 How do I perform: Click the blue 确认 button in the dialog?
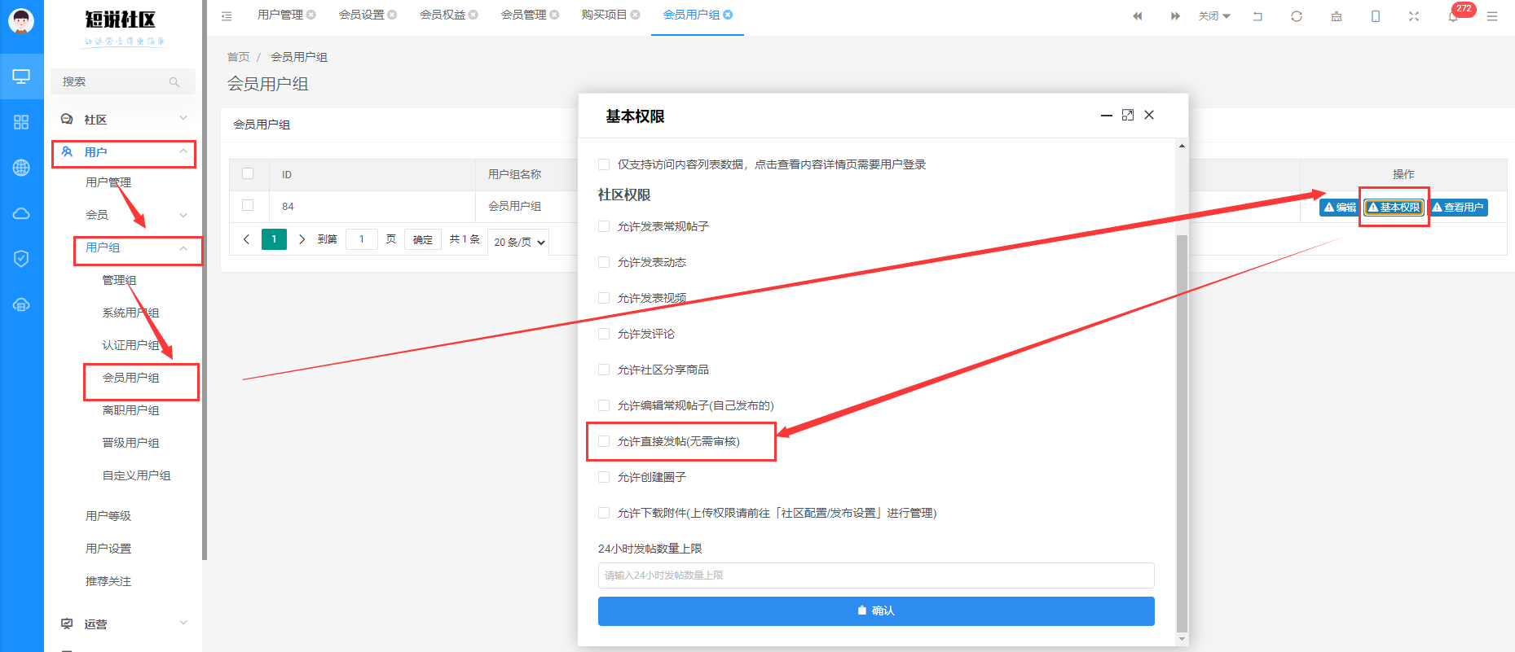tap(876, 611)
